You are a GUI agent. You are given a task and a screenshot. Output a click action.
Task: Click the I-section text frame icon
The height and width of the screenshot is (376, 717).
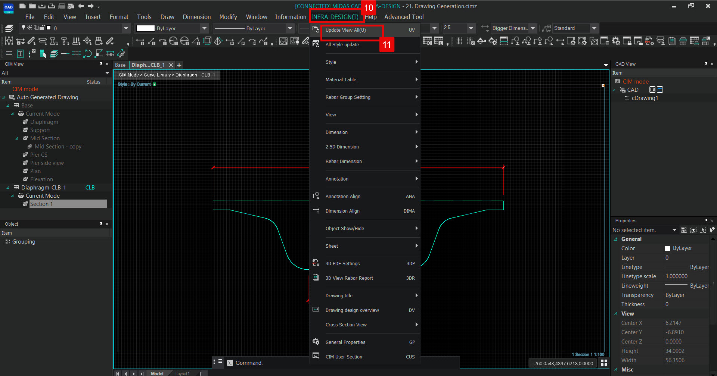tap(21, 54)
